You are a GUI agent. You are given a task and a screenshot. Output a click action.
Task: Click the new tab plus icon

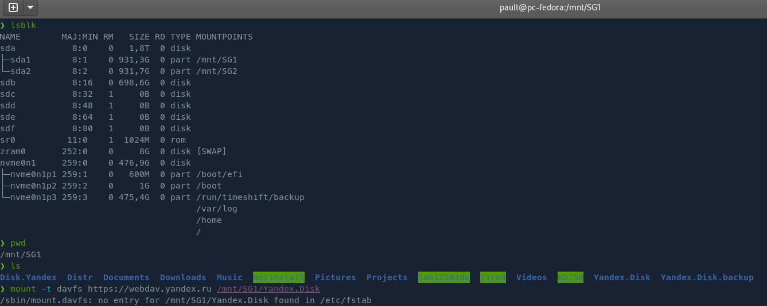pos(13,8)
